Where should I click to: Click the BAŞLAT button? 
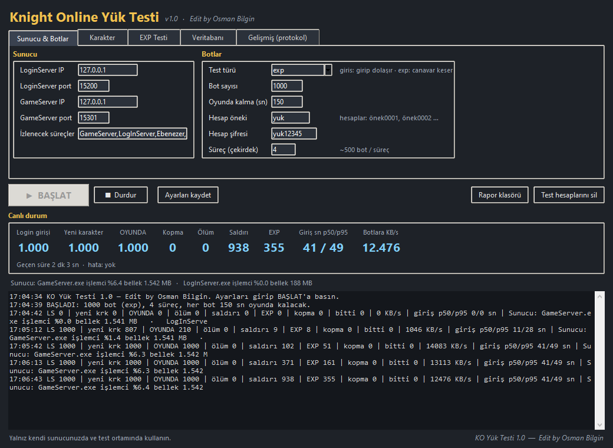[48, 195]
